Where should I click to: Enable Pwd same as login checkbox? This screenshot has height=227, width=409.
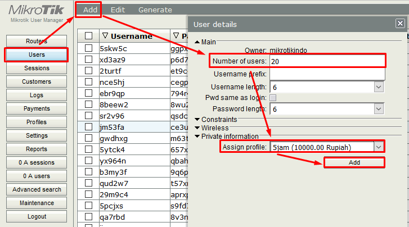click(273, 98)
